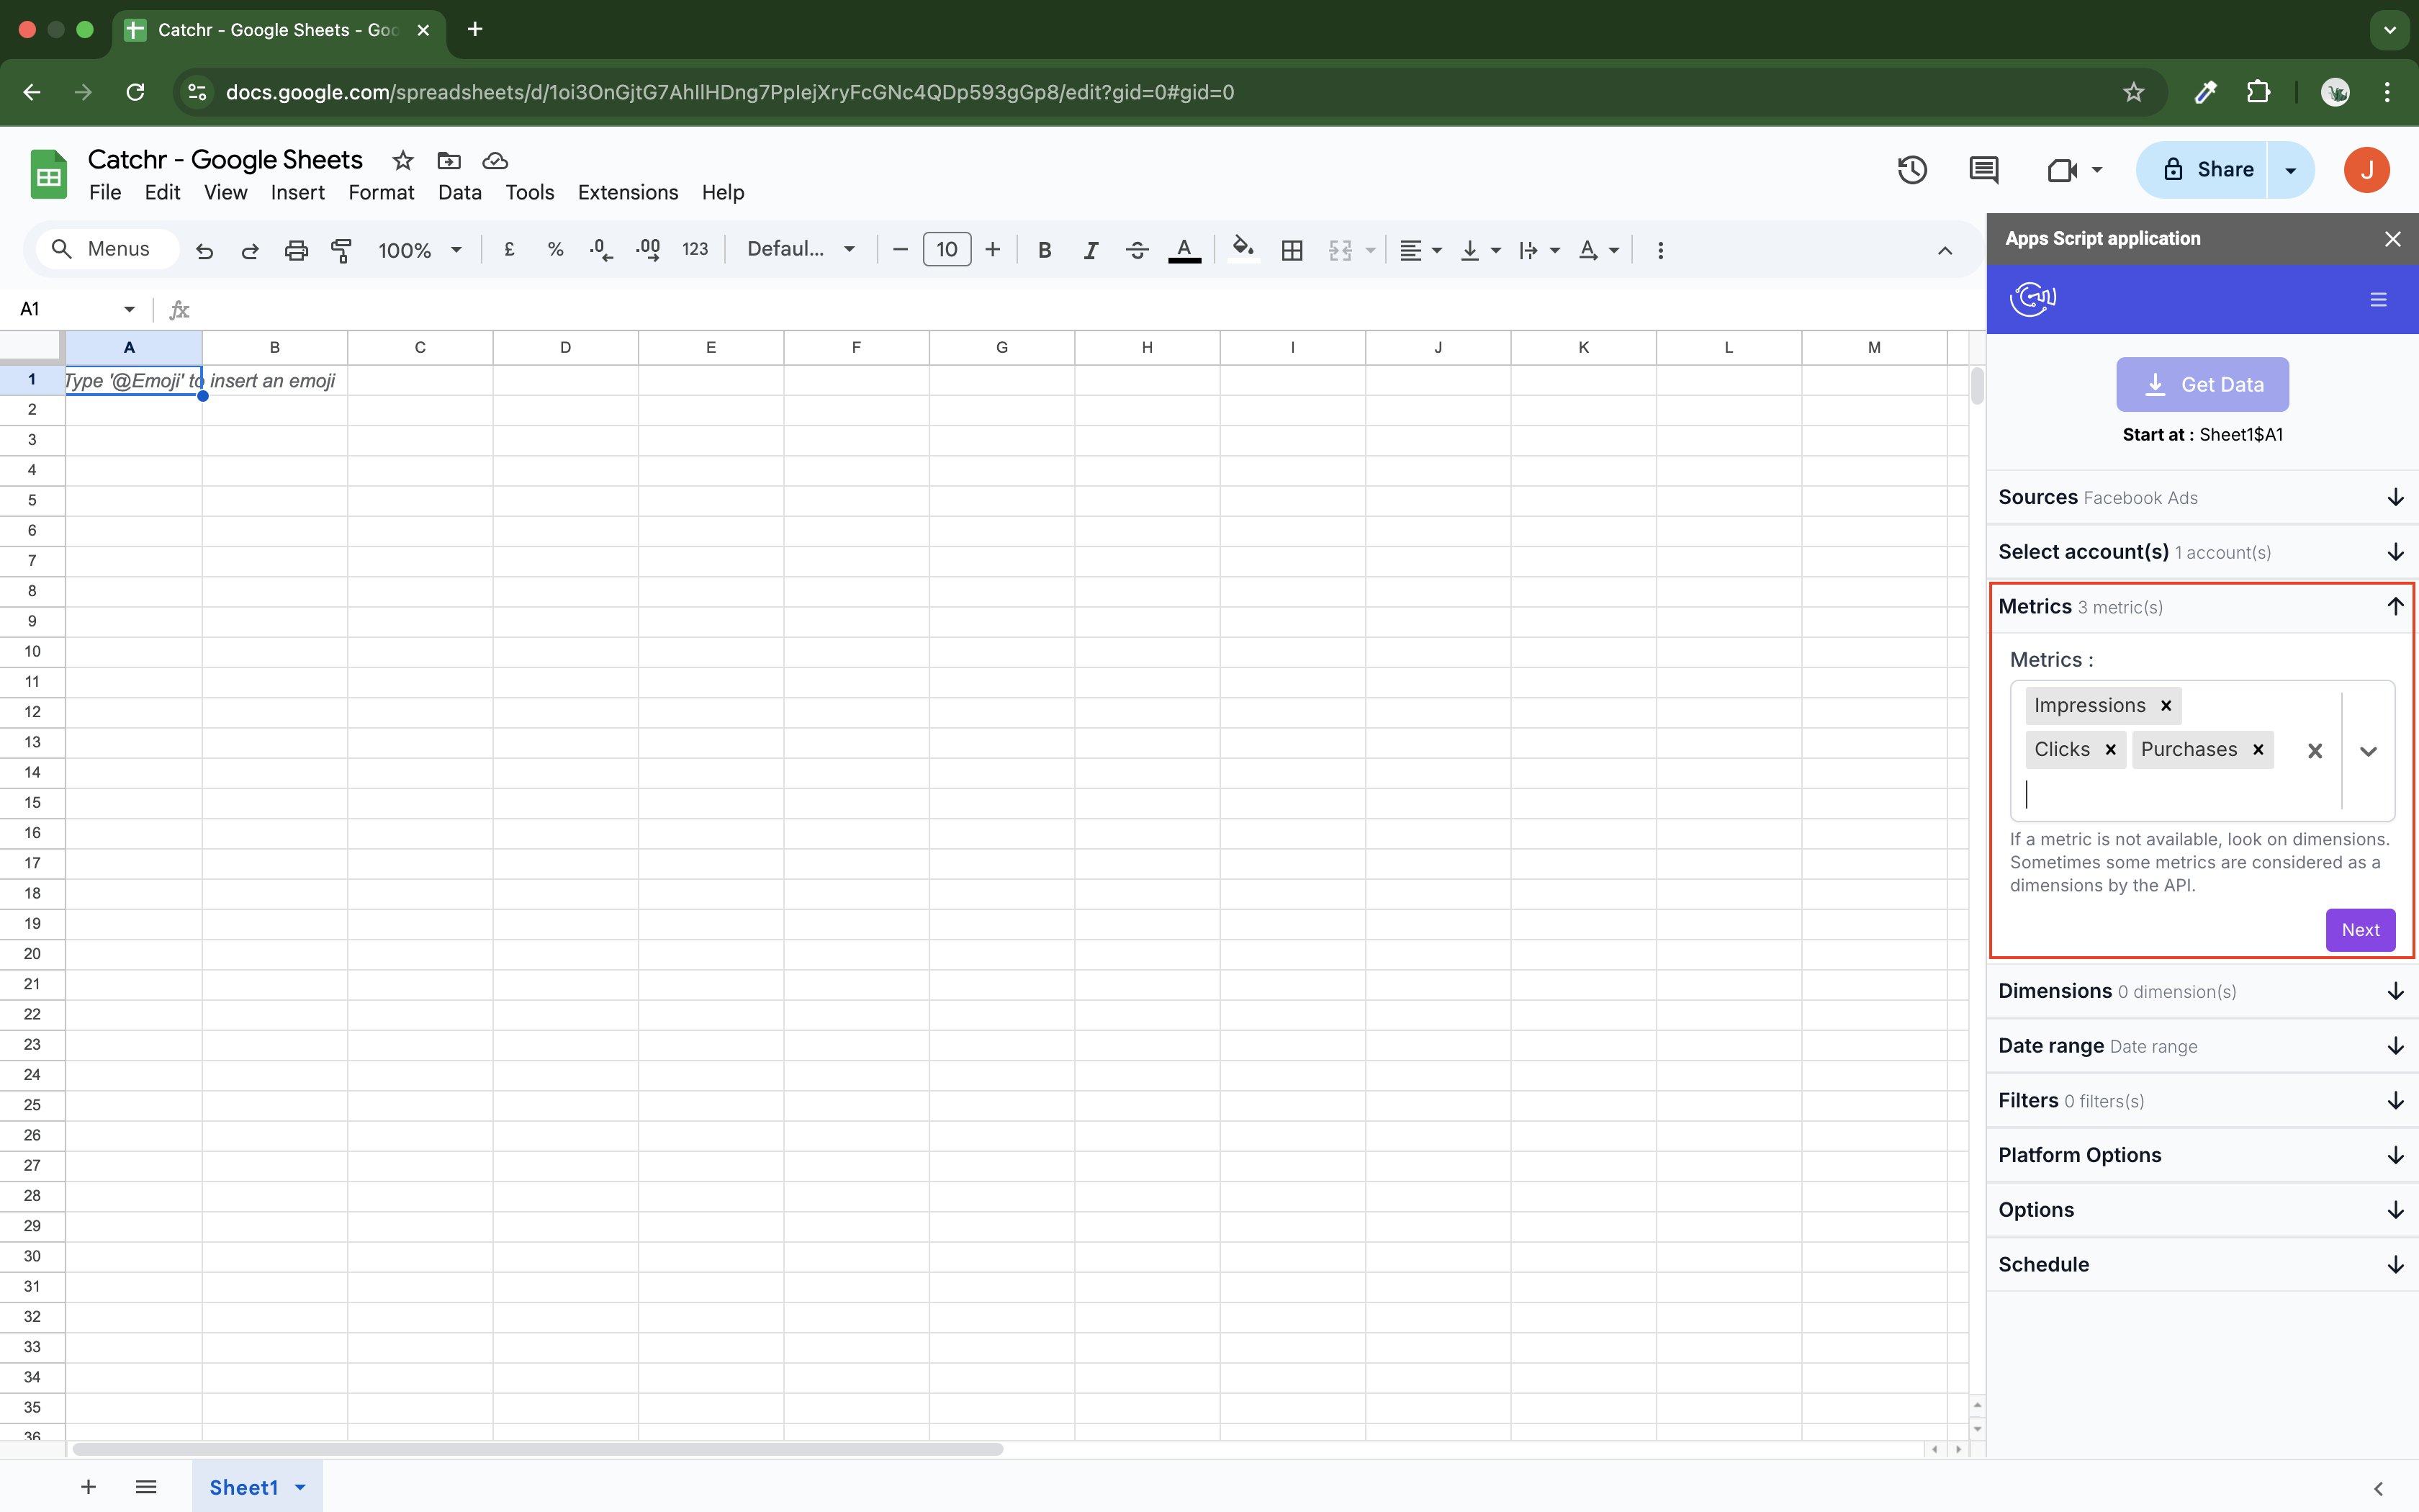Image resolution: width=2419 pixels, height=1512 pixels.
Task: Increase font size with plus button
Action: (x=993, y=250)
